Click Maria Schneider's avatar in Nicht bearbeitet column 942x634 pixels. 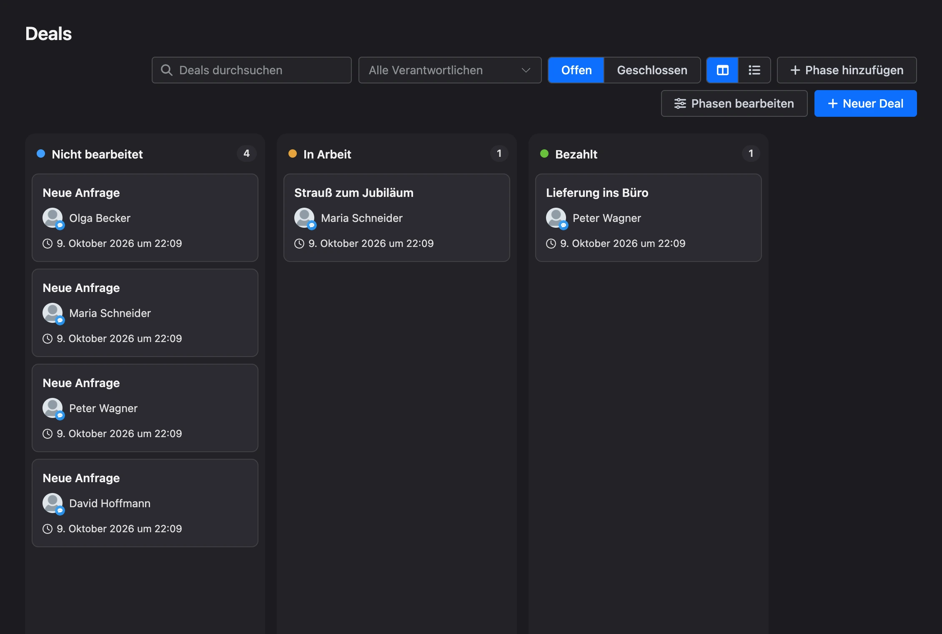click(x=53, y=313)
